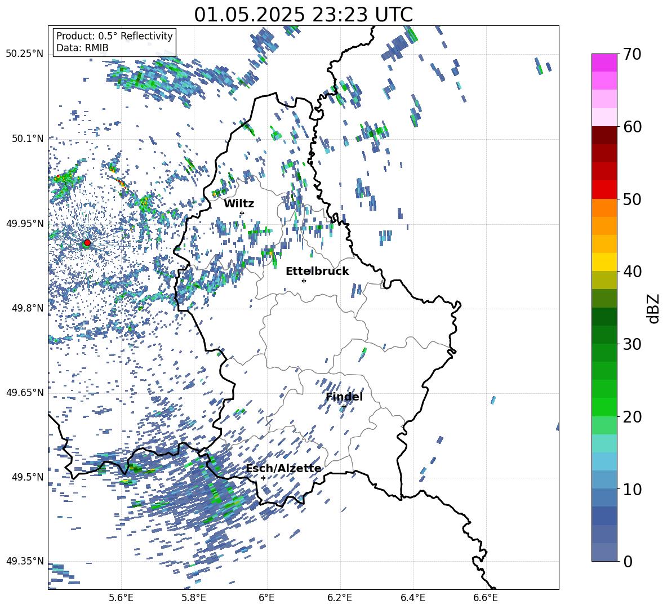Click the 6°E longitude label
667x609 pixels.
pyautogui.click(x=266, y=598)
